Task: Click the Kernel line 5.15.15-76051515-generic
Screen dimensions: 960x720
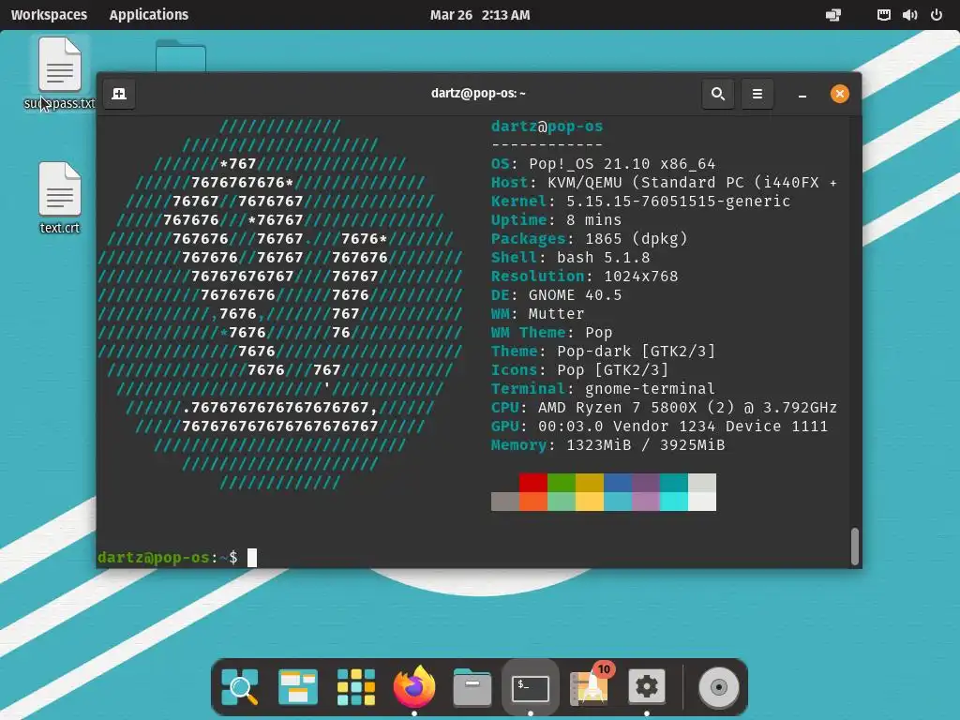Action: coord(640,202)
